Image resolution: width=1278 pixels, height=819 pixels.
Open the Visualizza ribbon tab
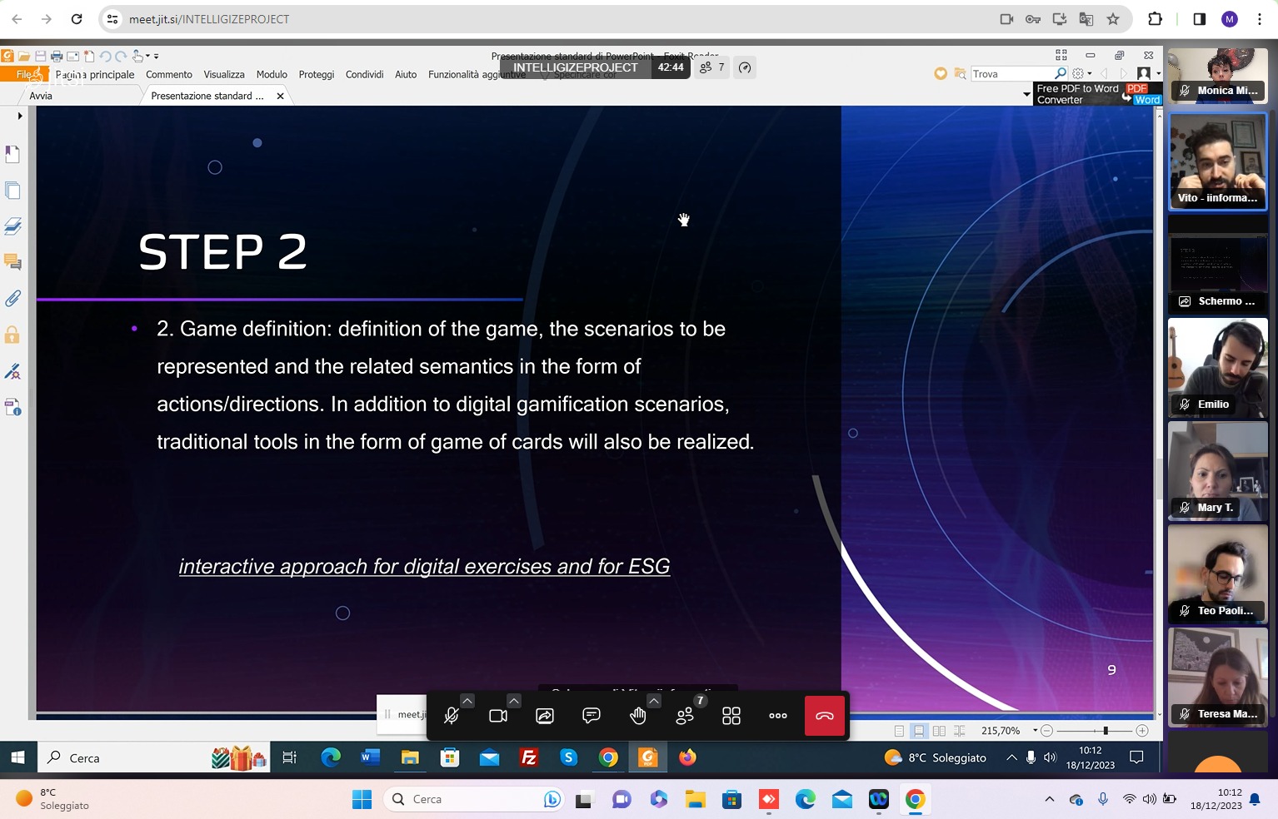coord(224,74)
